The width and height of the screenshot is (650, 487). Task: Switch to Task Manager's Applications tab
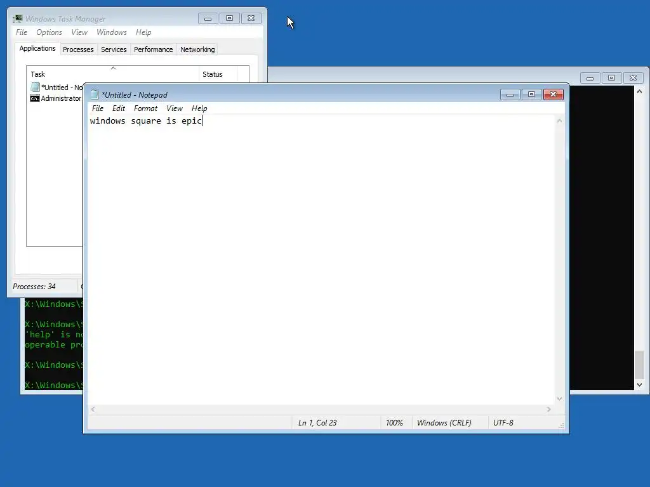click(37, 48)
